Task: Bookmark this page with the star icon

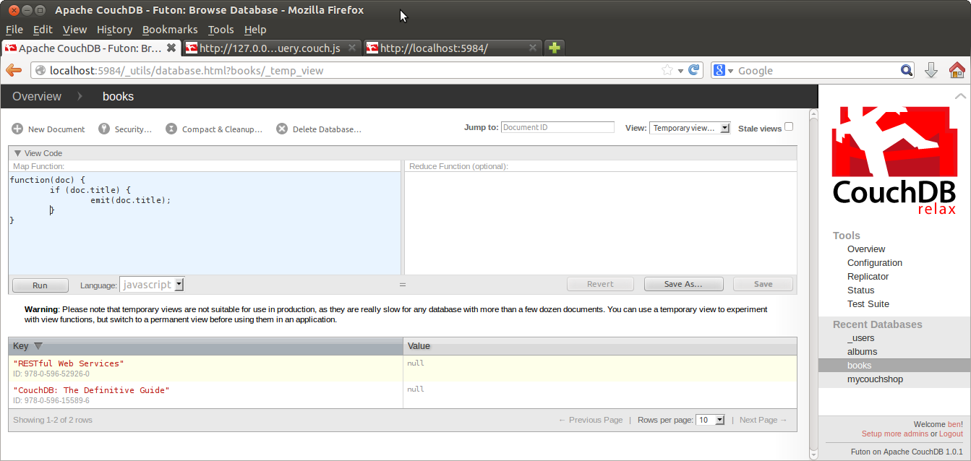Action: click(667, 70)
